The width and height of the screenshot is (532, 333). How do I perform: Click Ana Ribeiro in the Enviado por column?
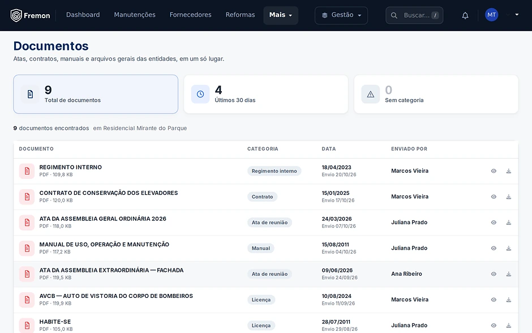[406, 274]
